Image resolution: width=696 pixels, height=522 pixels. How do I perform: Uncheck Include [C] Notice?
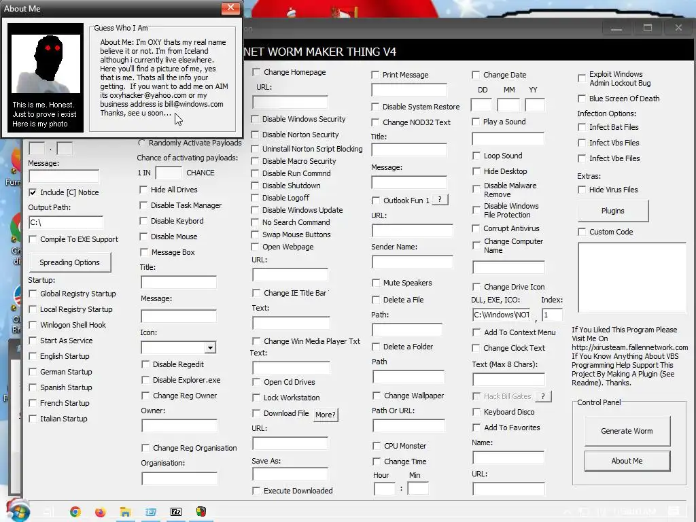point(33,192)
